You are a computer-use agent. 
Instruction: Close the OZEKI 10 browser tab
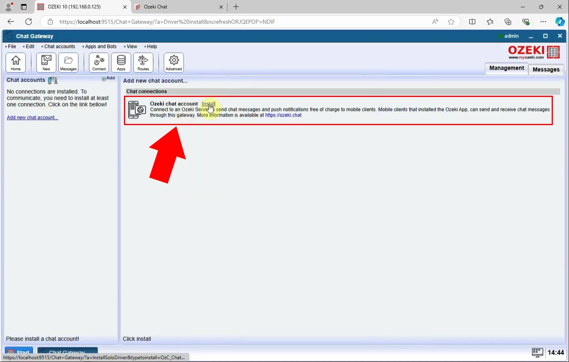click(125, 7)
